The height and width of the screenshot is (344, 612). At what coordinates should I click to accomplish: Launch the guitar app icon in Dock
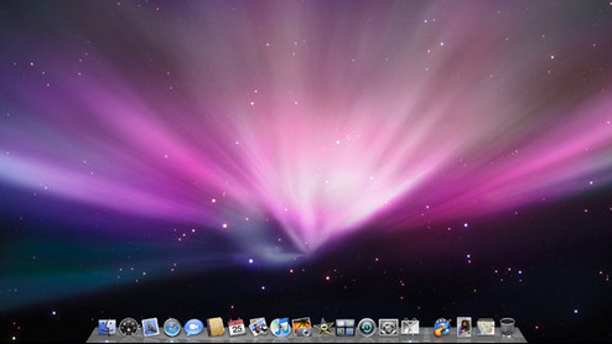(x=442, y=327)
